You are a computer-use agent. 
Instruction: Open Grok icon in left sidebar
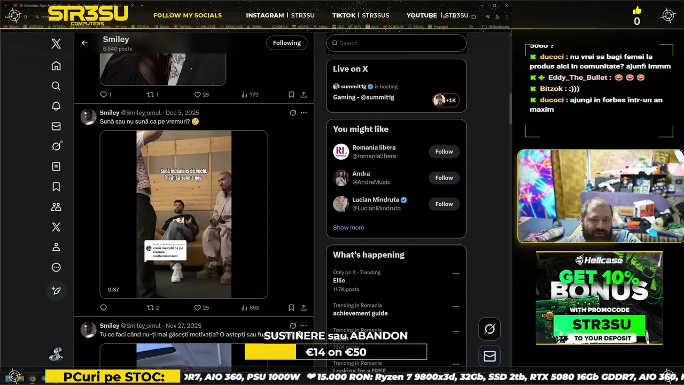[x=56, y=147]
